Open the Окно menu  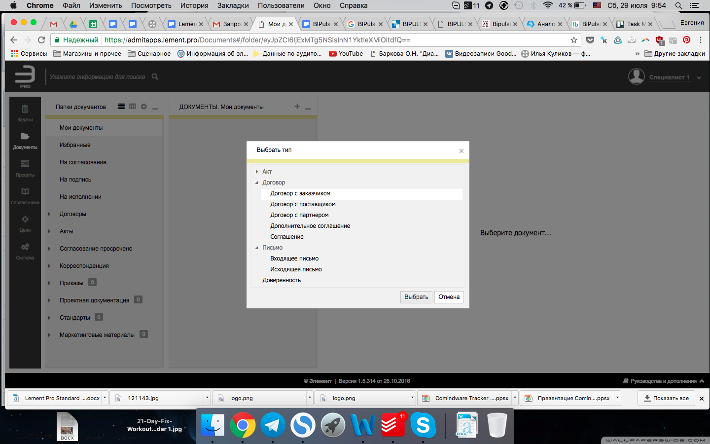coord(322,5)
